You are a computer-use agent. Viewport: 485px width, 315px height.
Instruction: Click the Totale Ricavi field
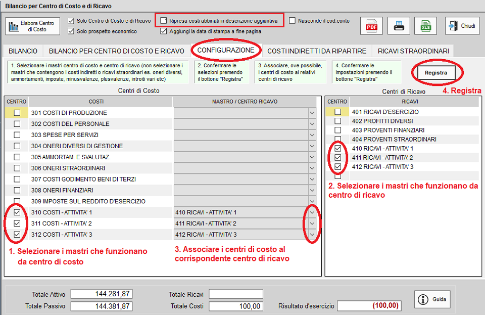coord(236,294)
